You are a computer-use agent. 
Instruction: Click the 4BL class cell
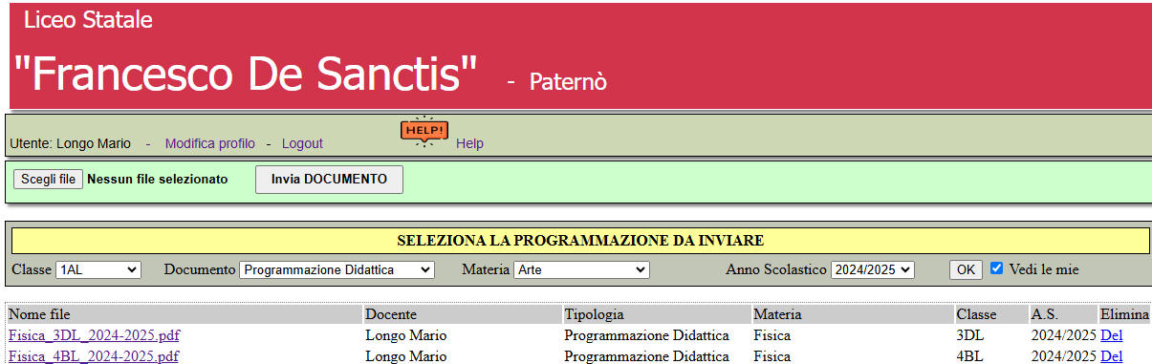pos(969,356)
